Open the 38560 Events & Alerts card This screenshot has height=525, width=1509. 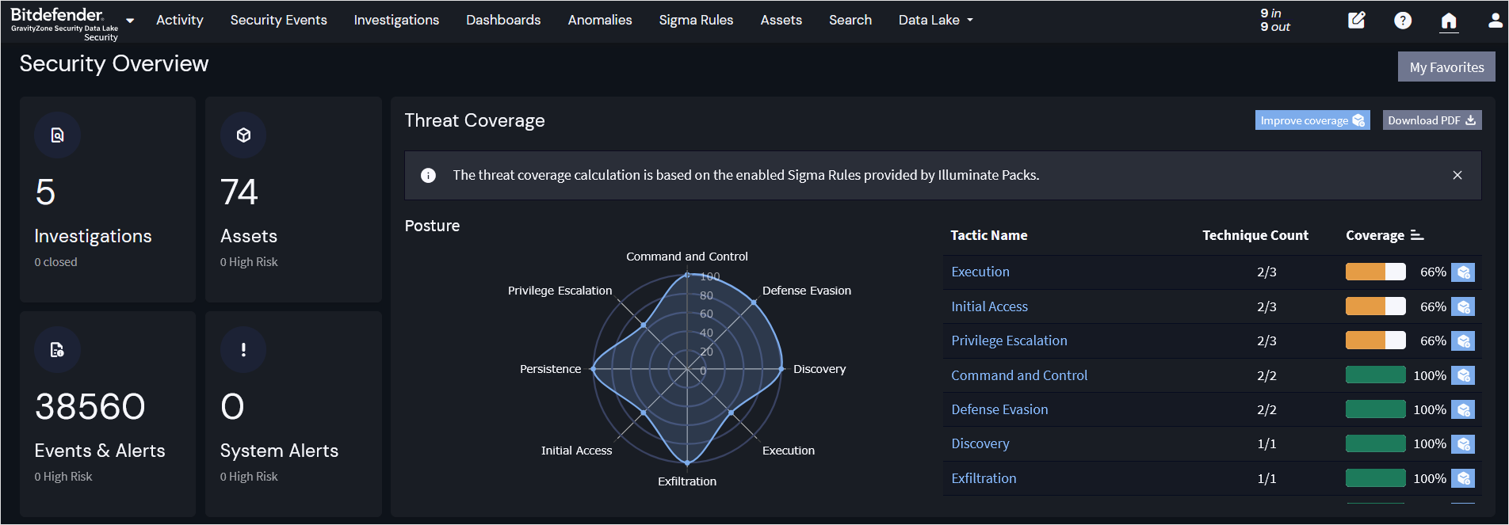[x=108, y=414]
